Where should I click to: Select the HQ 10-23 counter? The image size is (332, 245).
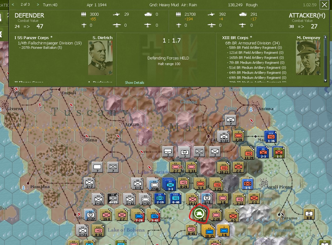224,168
